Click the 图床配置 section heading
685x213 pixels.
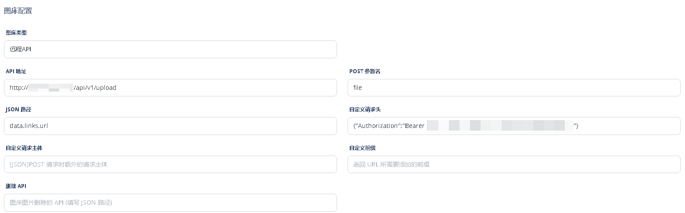18,11
